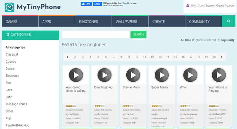Open uploader slurr's profile
Screen dimensions: 237x129
(131, 114)
